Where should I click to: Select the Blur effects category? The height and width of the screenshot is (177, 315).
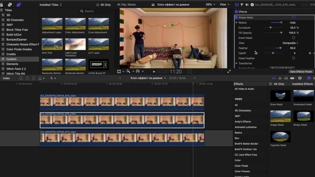pos(237,138)
